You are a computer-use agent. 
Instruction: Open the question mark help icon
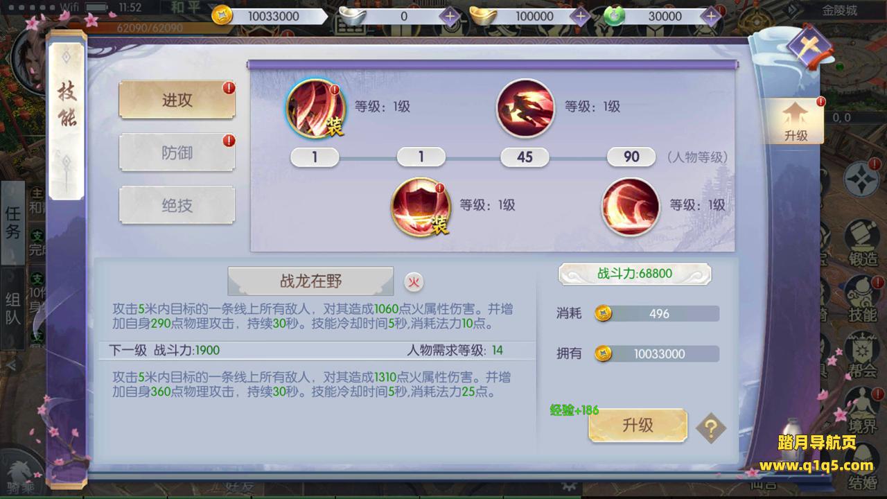tap(711, 428)
